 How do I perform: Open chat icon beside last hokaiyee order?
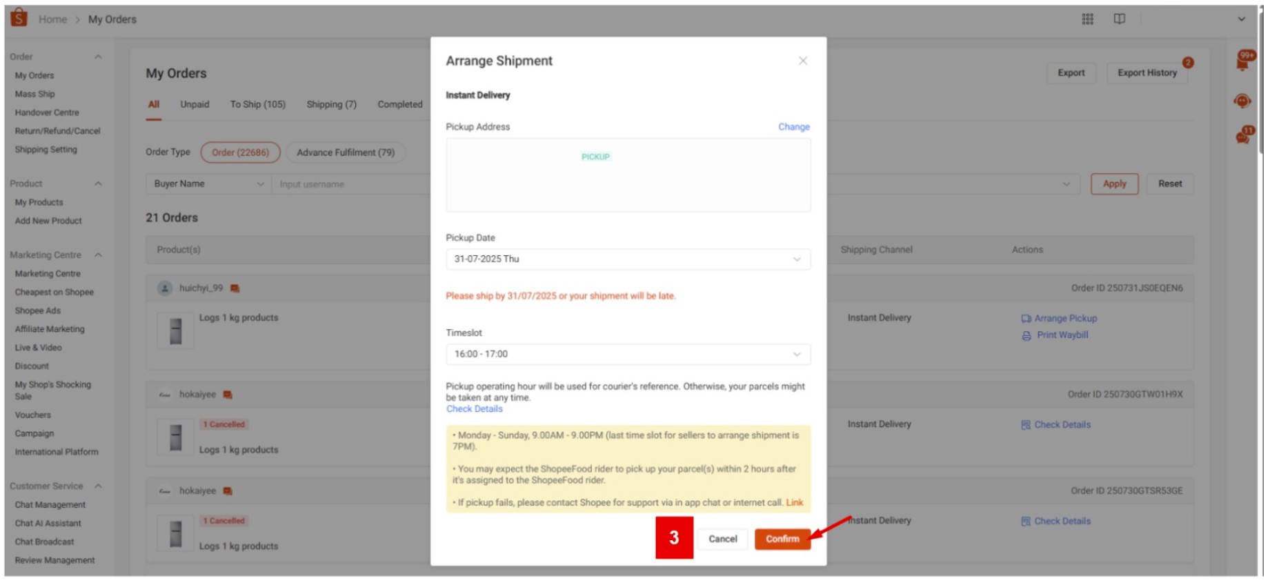[x=228, y=491]
